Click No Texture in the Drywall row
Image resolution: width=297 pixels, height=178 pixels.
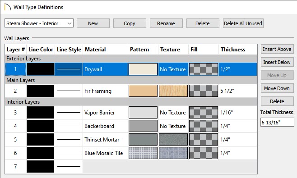click(x=173, y=69)
